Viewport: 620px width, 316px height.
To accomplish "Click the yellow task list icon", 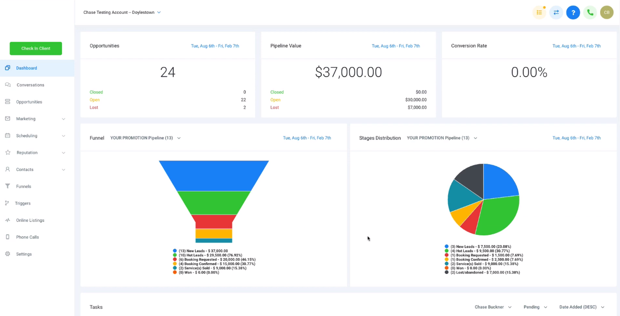I will (x=539, y=12).
